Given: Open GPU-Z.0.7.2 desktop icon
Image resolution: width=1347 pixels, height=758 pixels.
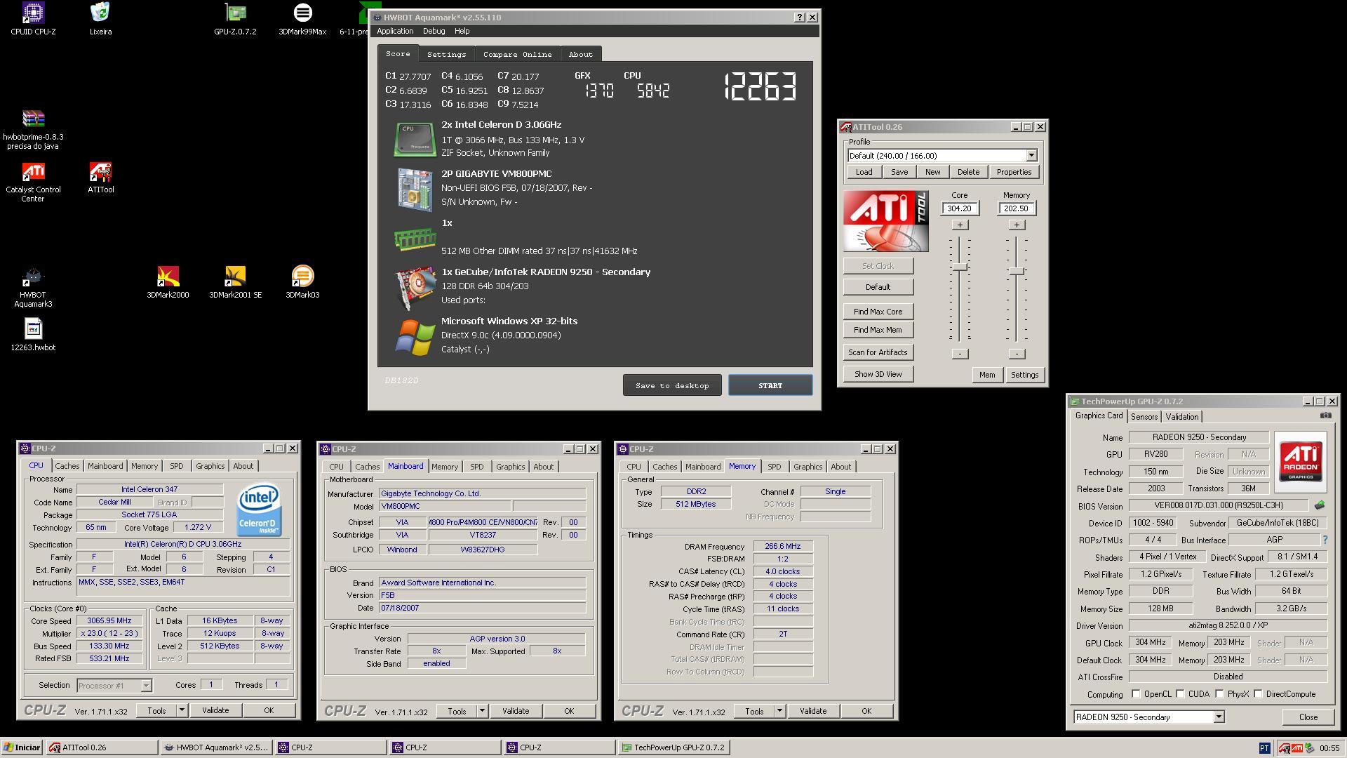Looking at the screenshot, I should pyautogui.click(x=235, y=18).
